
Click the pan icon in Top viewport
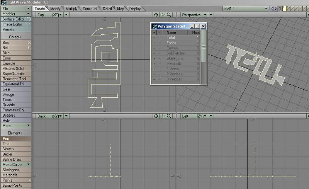point(156,15)
